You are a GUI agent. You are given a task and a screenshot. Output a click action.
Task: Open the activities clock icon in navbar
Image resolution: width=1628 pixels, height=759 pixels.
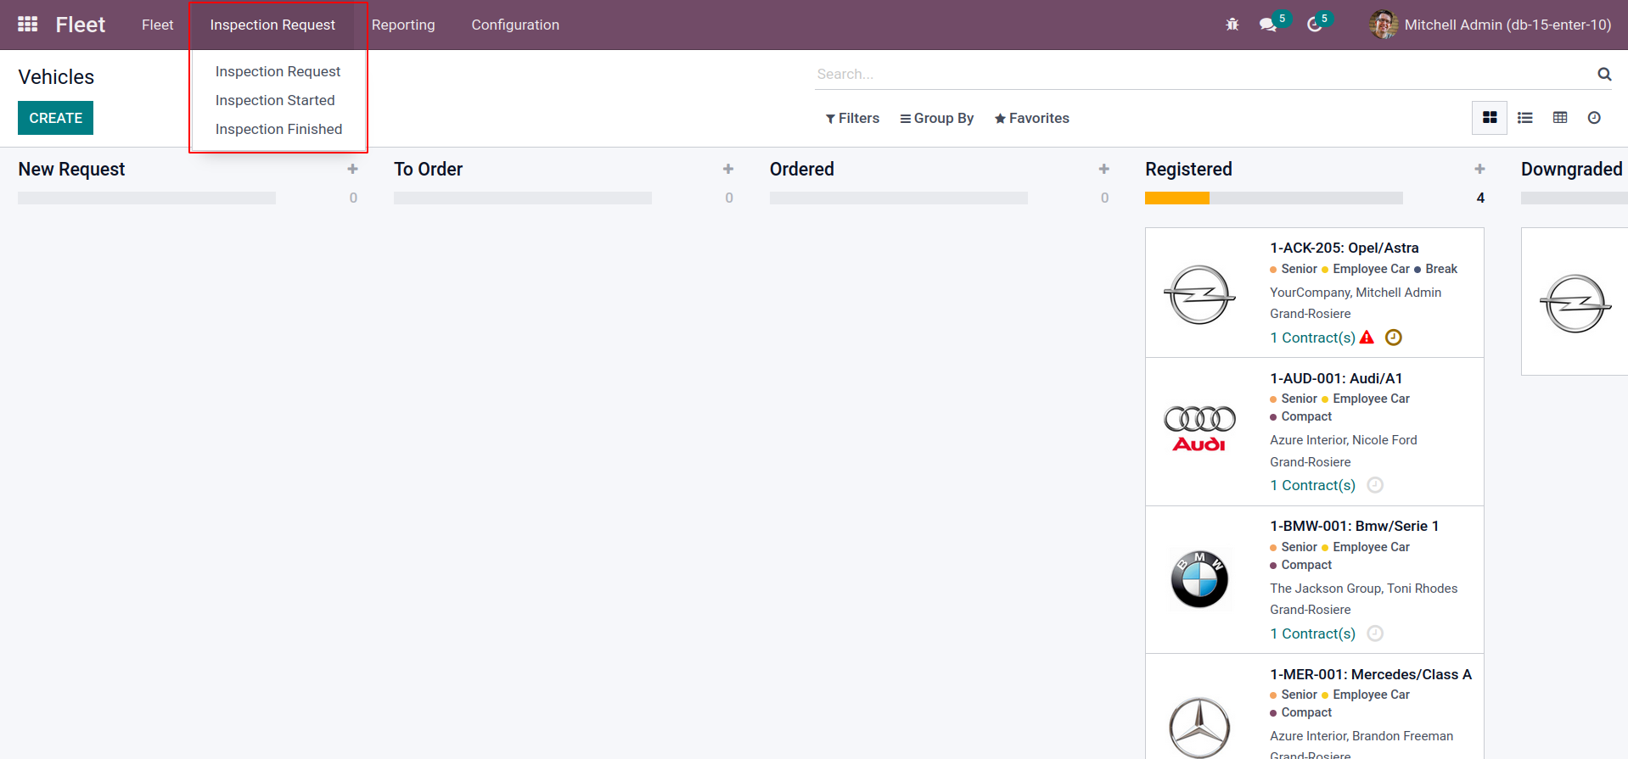pos(1315,25)
